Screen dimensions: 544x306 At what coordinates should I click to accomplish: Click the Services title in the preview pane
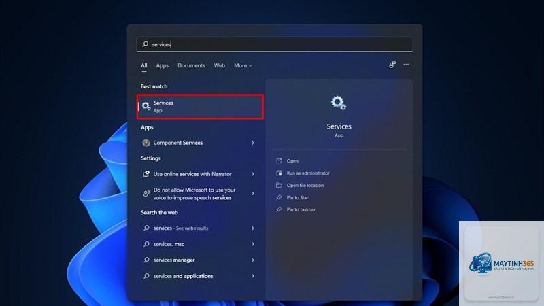[339, 126]
